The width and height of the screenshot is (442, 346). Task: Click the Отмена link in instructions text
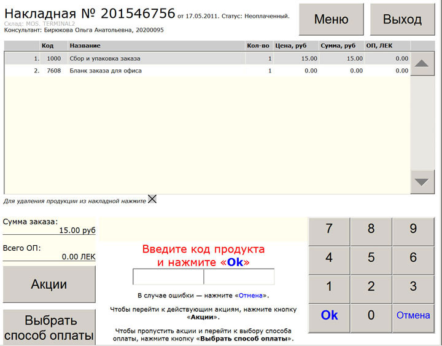pos(250,296)
